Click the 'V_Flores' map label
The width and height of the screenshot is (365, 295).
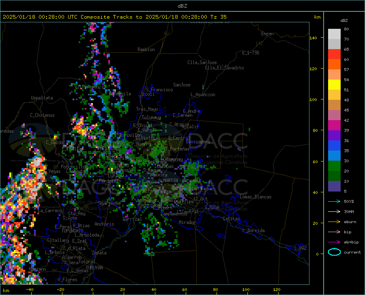pyautogui.click(x=67, y=280)
